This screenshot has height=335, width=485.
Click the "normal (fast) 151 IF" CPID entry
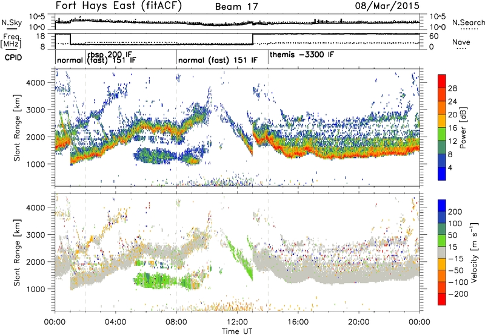[x=218, y=60]
